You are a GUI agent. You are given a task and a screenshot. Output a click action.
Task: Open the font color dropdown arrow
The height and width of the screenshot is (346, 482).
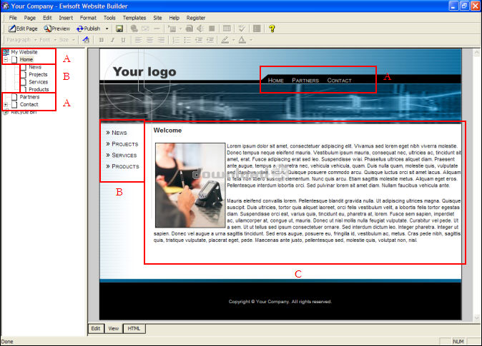[x=251, y=40]
